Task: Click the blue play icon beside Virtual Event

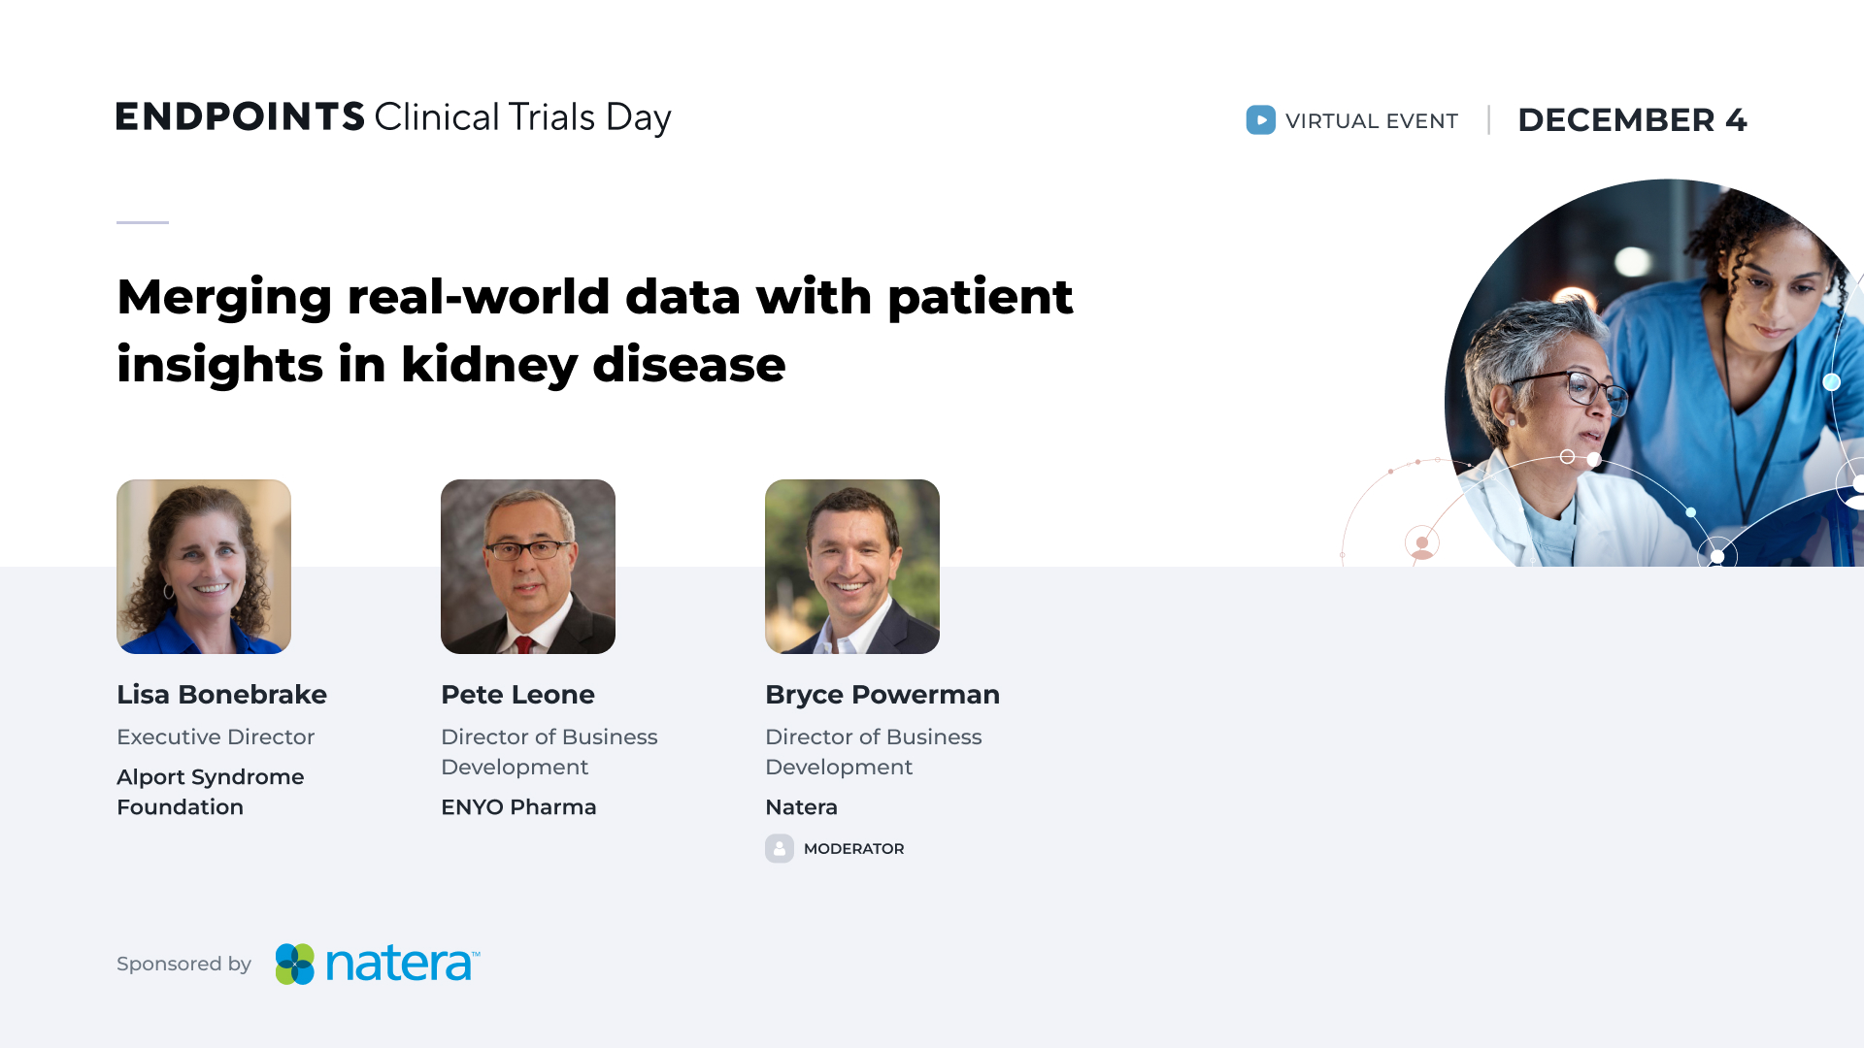Action: tap(1260, 120)
